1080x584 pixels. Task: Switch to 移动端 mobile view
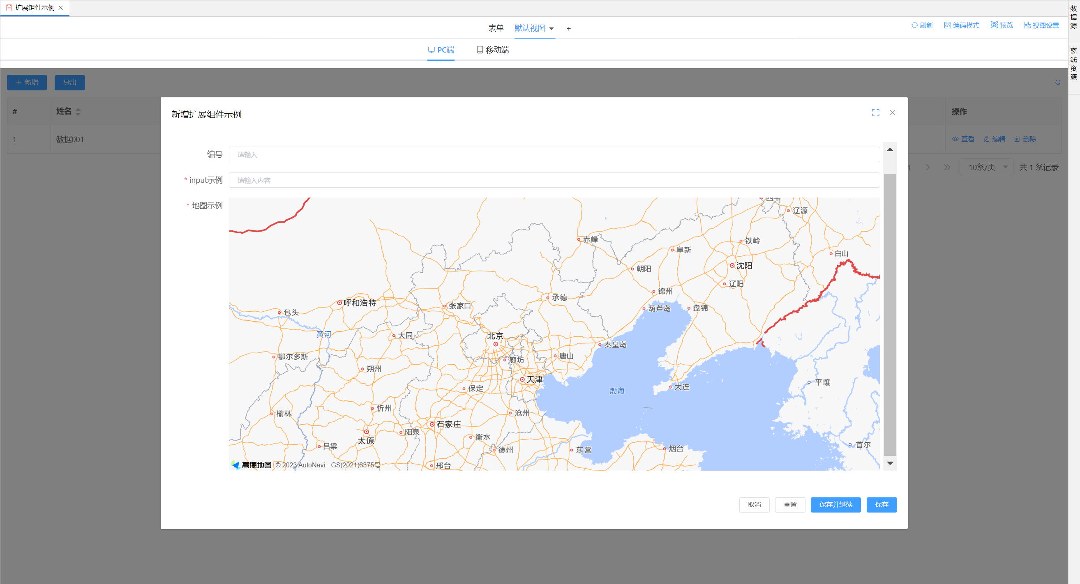click(493, 50)
